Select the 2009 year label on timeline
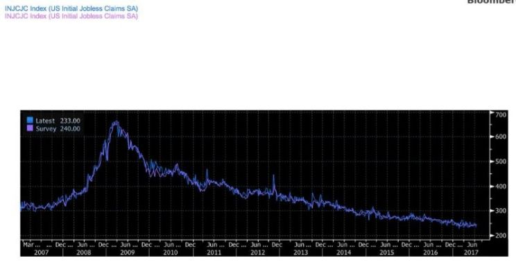 tap(128, 253)
